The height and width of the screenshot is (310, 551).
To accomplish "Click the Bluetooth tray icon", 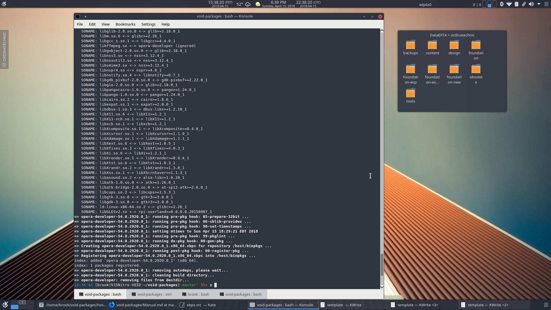I will (x=502, y=4).
